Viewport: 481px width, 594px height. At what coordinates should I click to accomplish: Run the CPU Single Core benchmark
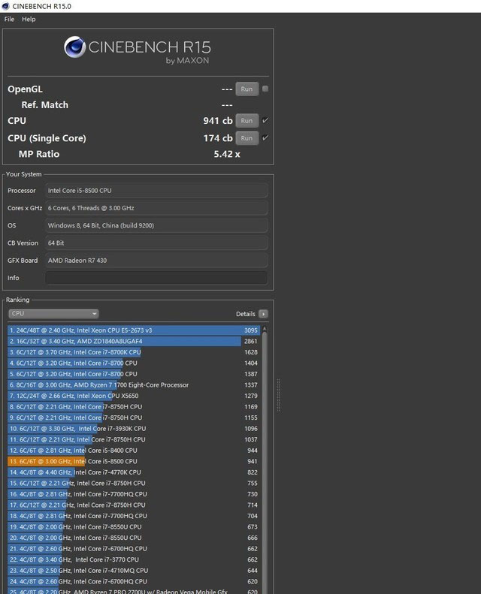coord(247,138)
